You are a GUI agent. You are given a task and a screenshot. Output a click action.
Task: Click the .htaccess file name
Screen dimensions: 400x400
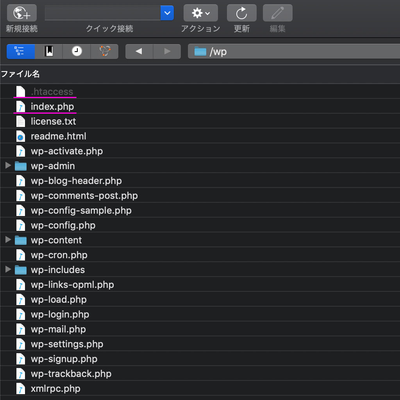click(x=52, y=91)
